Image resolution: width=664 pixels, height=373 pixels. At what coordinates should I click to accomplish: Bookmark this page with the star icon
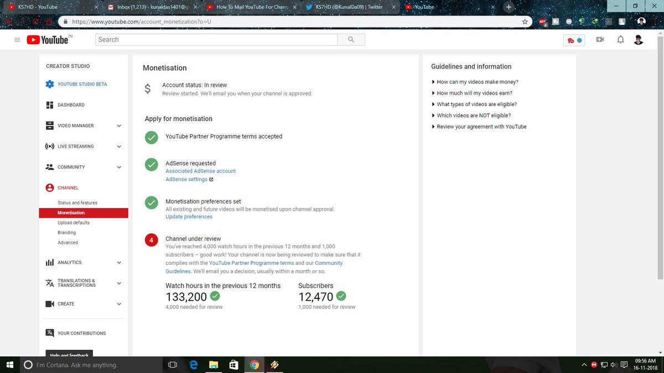tap(525, 22)
